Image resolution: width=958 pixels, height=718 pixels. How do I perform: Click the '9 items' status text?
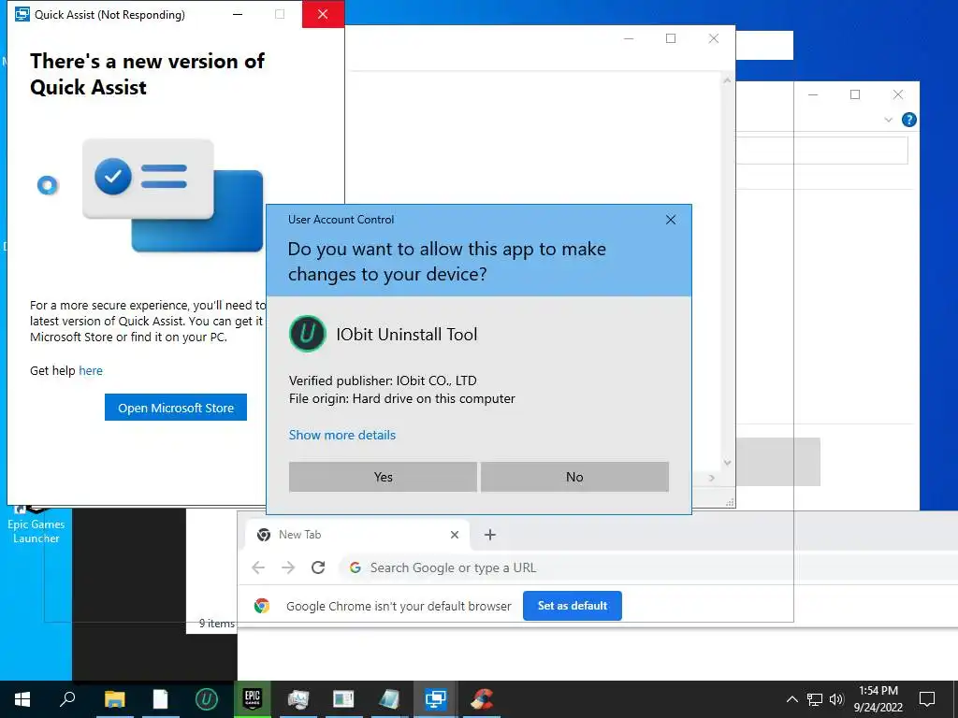[217, 624]
